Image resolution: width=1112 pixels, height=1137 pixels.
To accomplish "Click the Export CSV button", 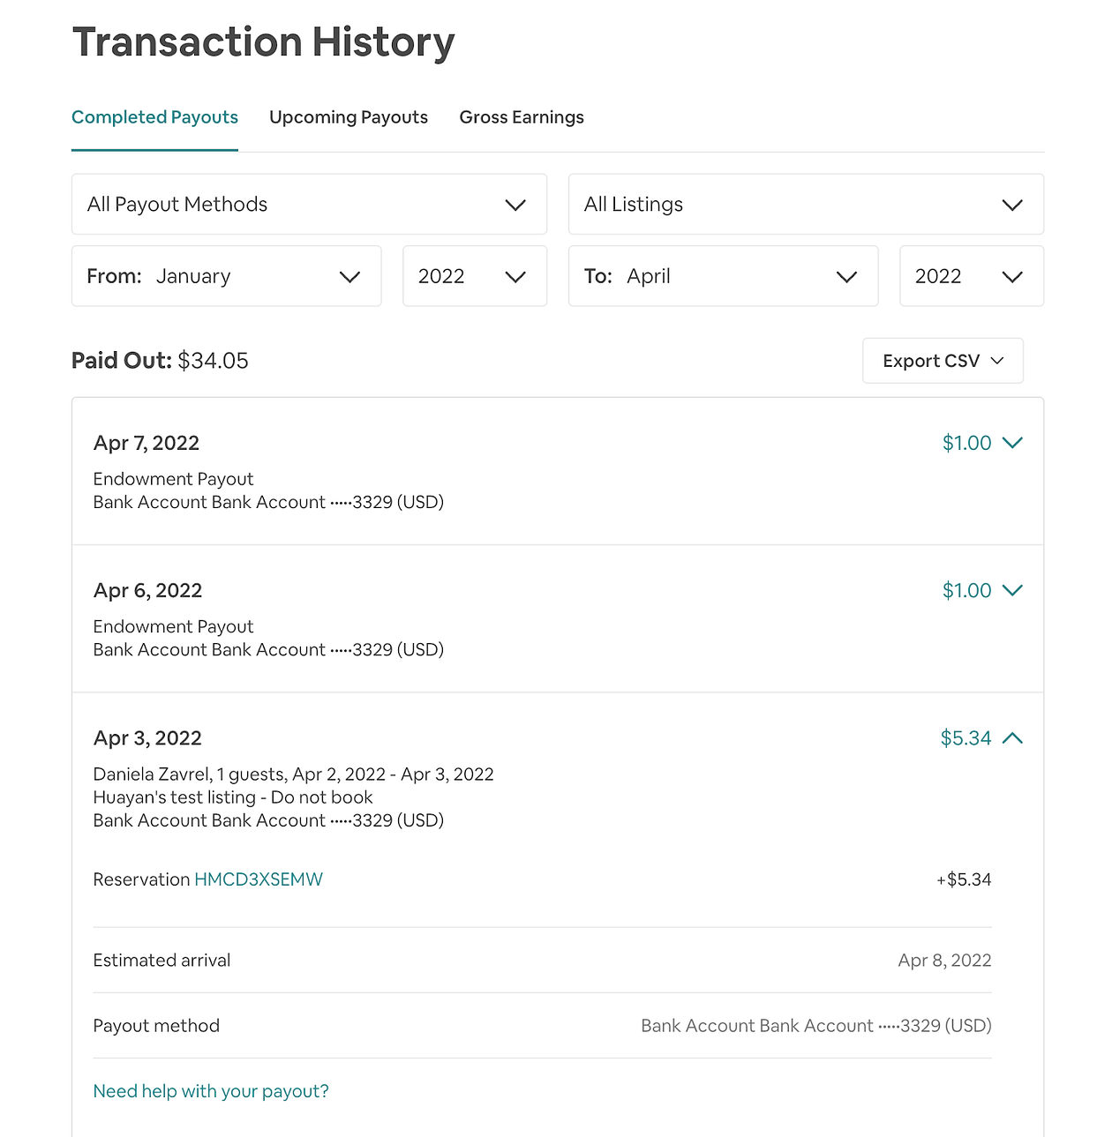I will pyautogui.click(x=943, y=361).
